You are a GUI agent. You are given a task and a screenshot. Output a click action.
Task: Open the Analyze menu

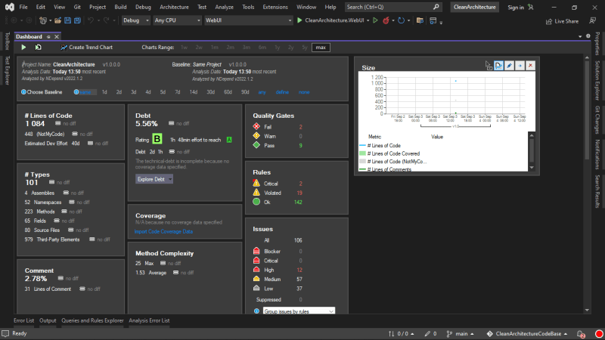224,7
